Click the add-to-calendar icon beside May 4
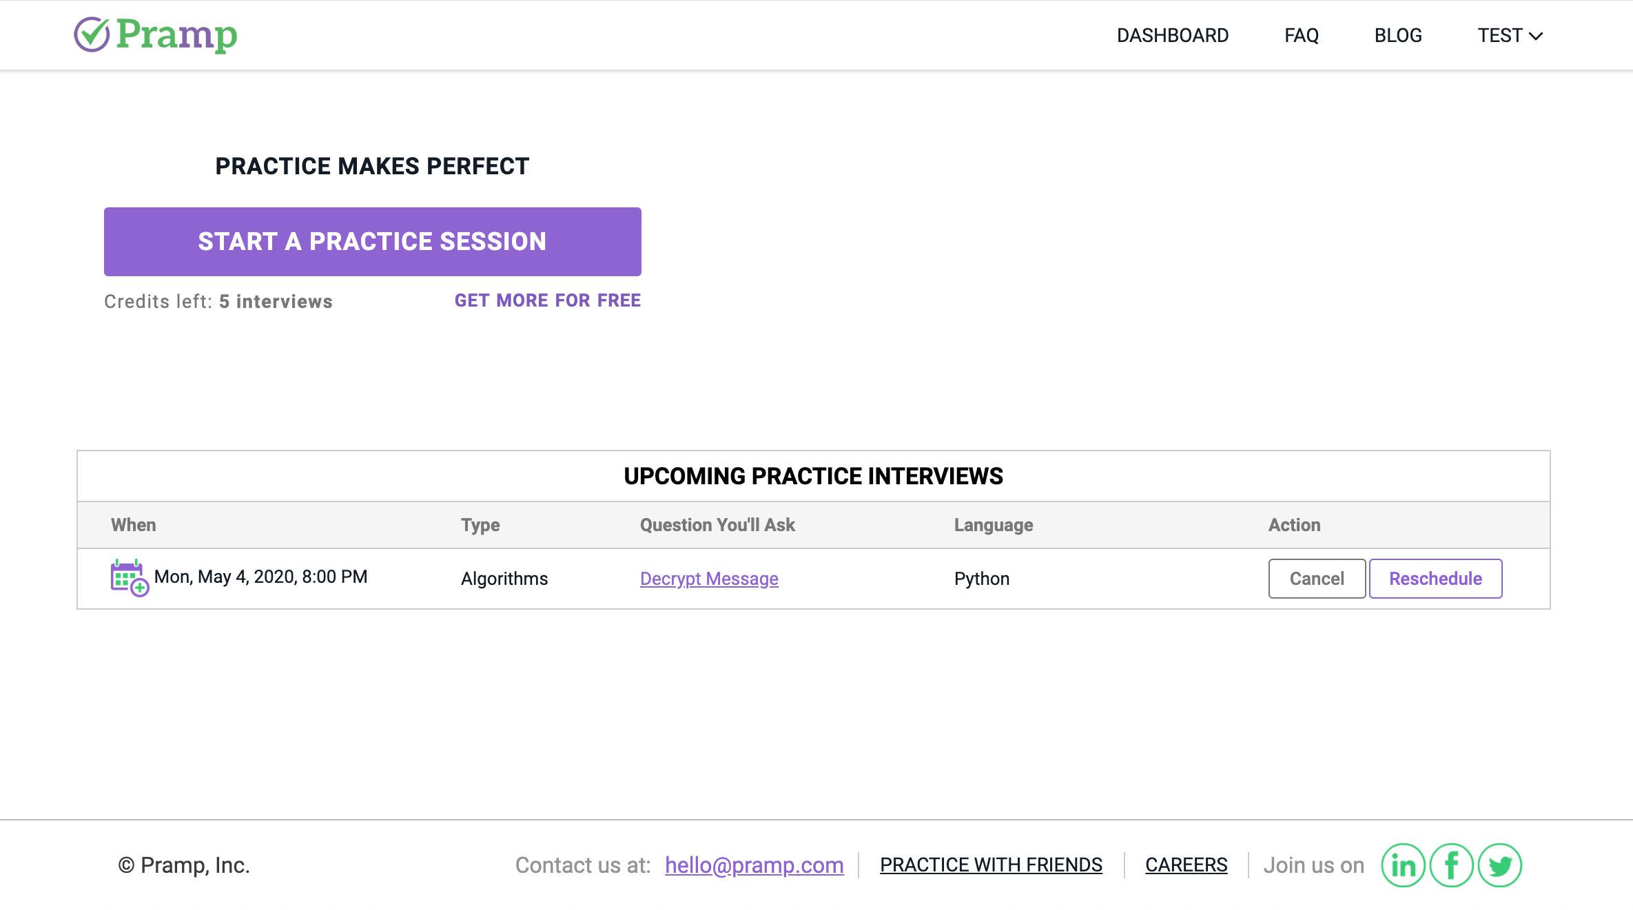The image size is (1633, 910). point(130,578)
